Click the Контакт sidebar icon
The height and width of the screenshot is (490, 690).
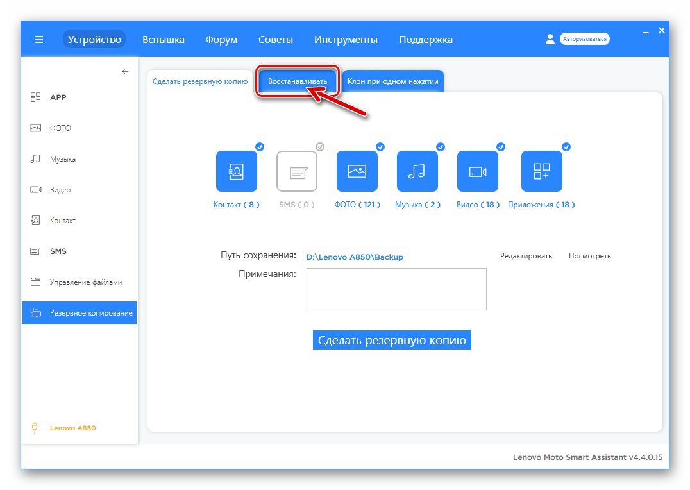[x=35, y=221]
